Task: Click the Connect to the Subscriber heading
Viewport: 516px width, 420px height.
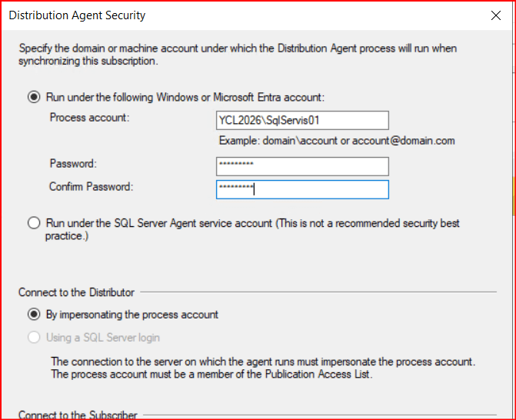Action: [78, 415]
